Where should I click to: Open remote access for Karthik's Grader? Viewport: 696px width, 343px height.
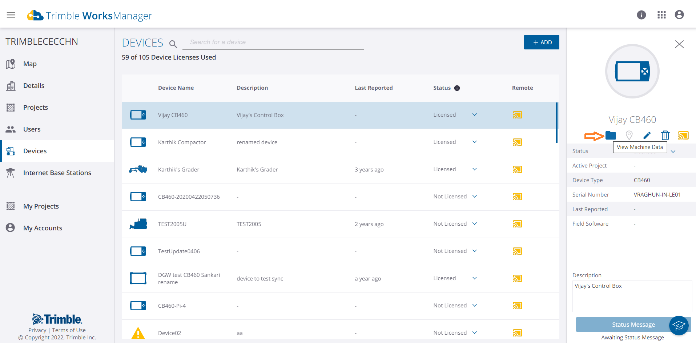pos(517,170)
